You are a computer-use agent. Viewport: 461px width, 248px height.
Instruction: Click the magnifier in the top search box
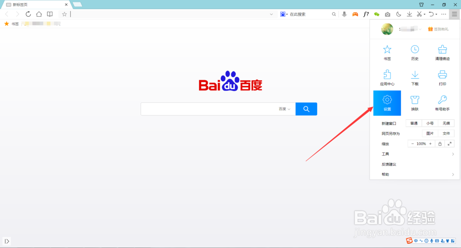pos(334,14)
